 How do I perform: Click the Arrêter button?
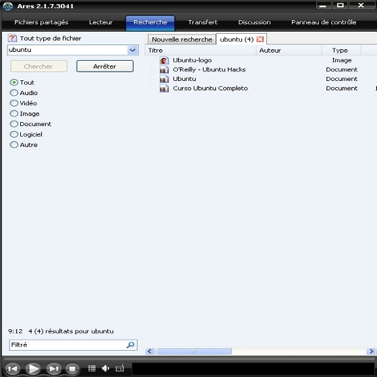(x=105, y=66)
